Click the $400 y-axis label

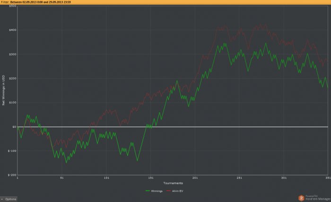coord(13,30)
